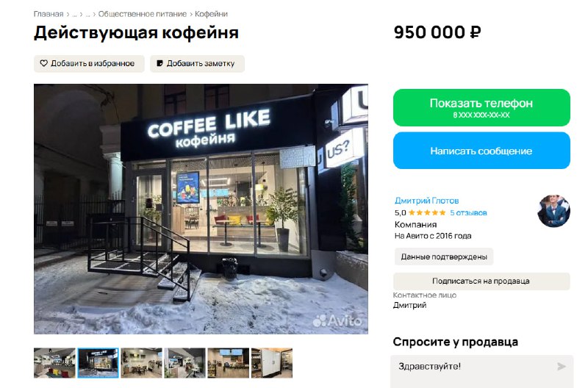The height and width of the screenshot is (388, 588).
Task: Click the Здравствуйте! message input field
Action: [481, 371]
